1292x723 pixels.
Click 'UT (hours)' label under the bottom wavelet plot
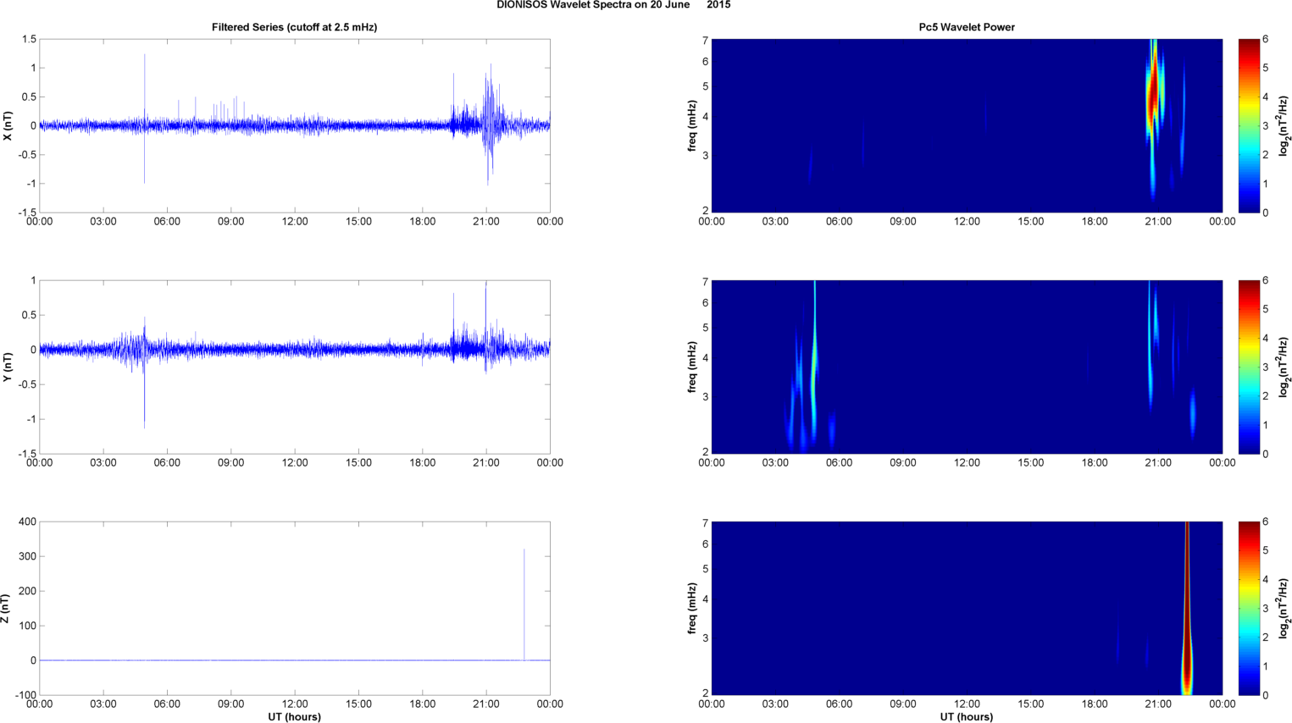(x=967, y=717)
